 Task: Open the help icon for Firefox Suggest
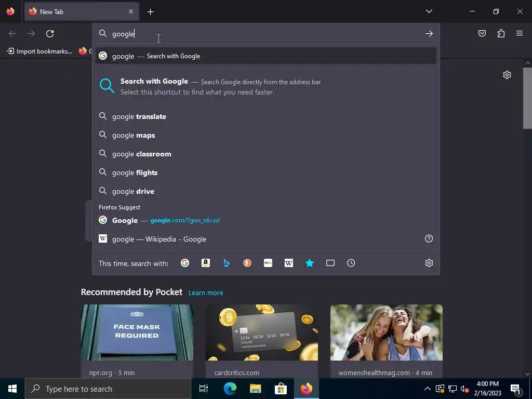[429, 238]
